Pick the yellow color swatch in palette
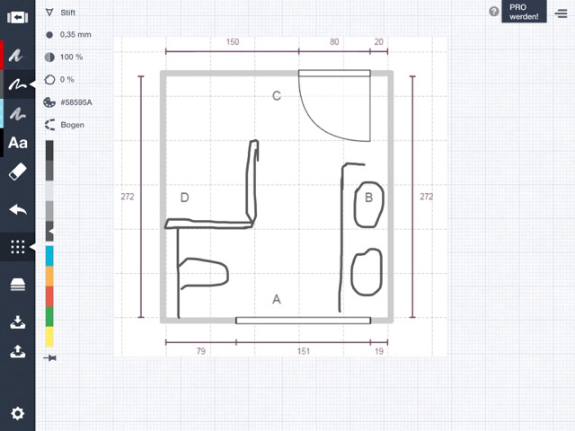The height and width of the screenshot is (431, 575). coord(49,338)
